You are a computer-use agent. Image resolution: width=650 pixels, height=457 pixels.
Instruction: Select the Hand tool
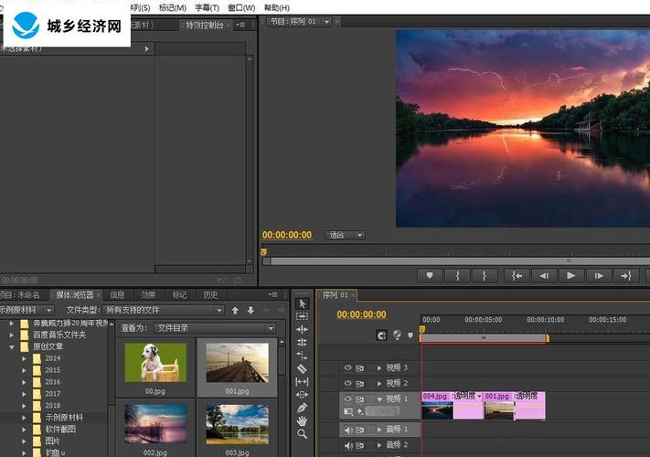tap(303, 421)
